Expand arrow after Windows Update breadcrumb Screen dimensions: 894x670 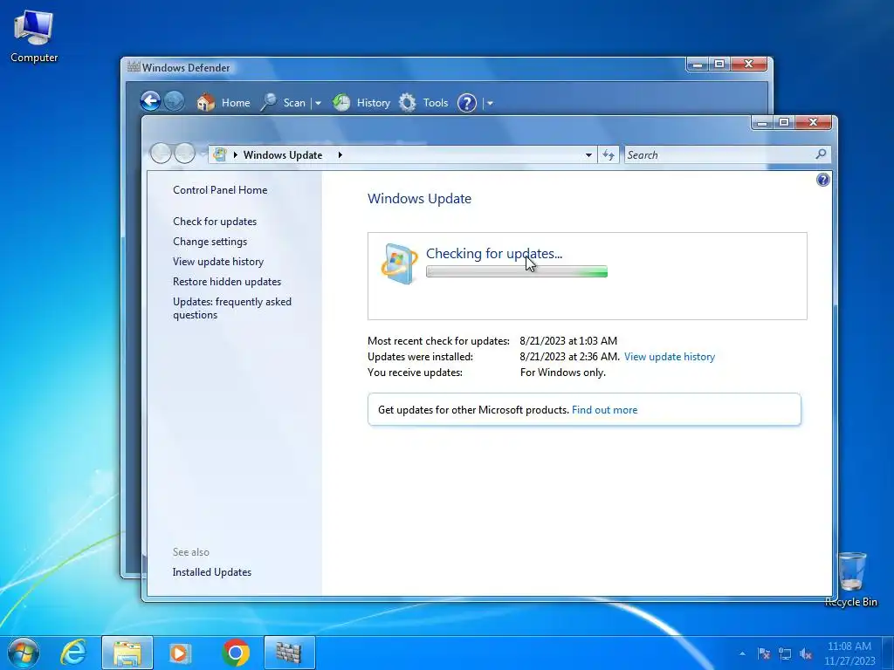tap(340, 154)
